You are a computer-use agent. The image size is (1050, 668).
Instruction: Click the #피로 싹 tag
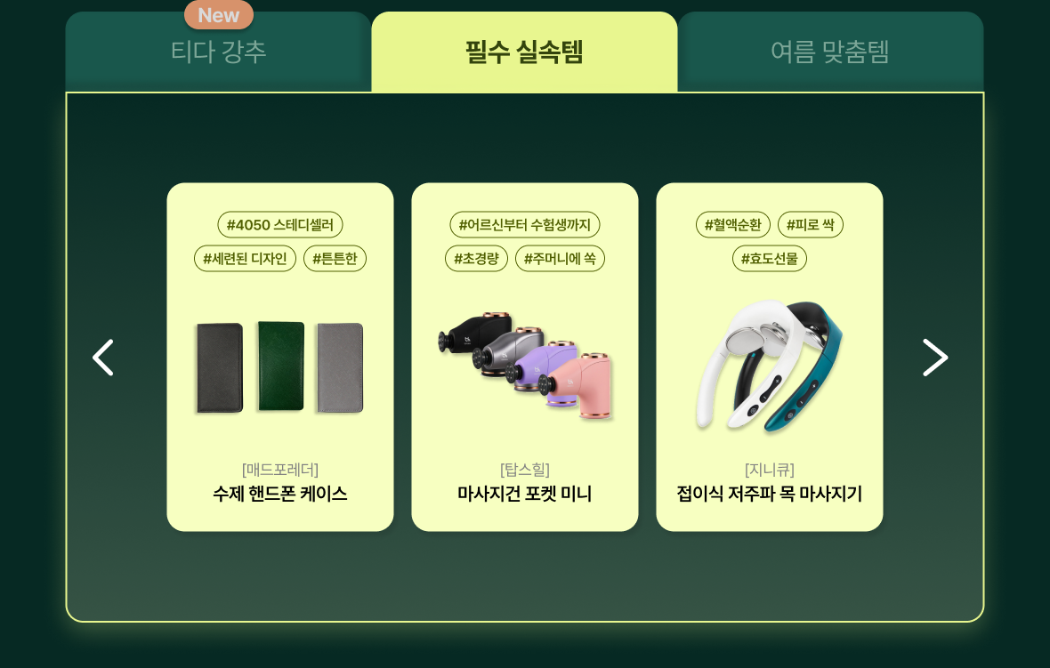click(811, 225)
